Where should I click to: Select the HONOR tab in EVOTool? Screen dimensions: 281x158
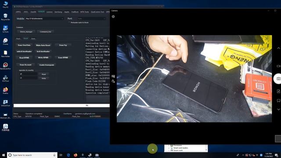click(x=41, y=12)
